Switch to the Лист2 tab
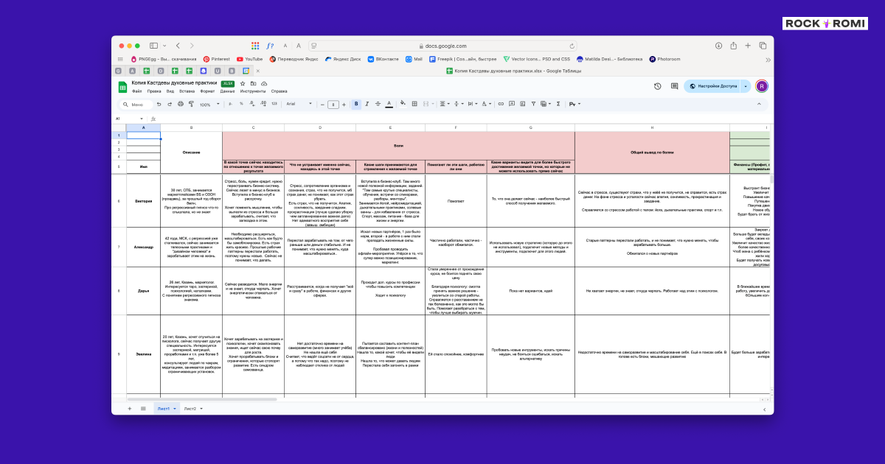The width and height of the screenshot is (885, 464). [193, 408]
